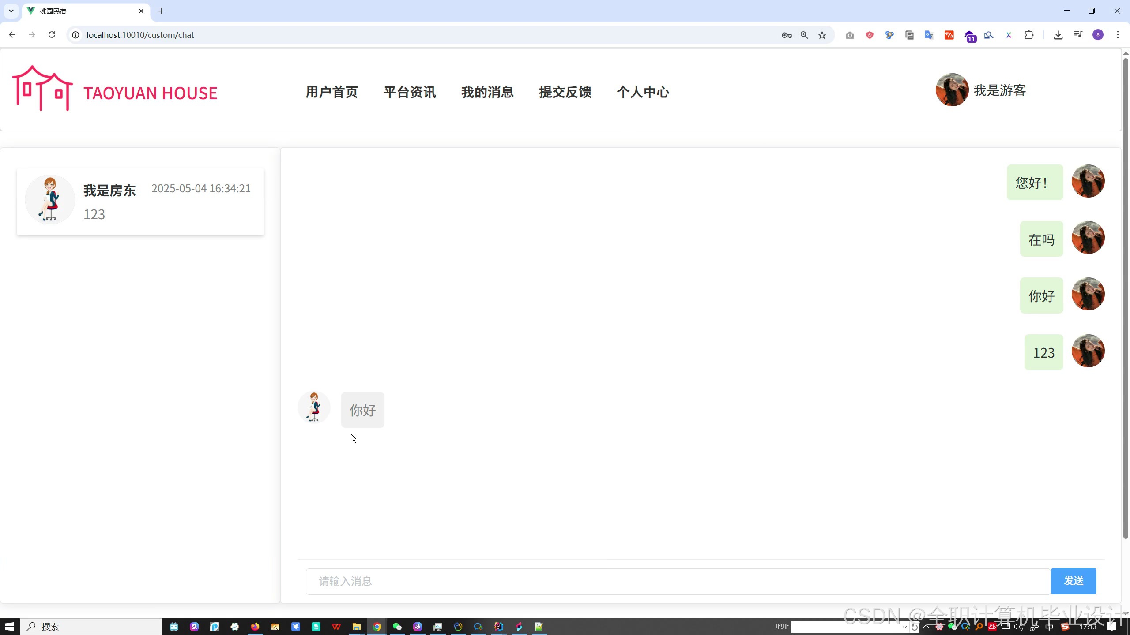This screenshot has width=1130, height=635.
Task: Focus the 请输入消息 message input
Action: [678, 581]
